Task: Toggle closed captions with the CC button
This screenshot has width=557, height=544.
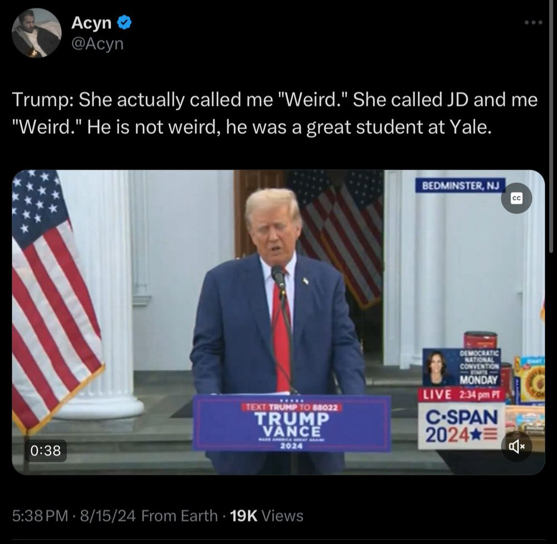Action: (x=516, y=198)
